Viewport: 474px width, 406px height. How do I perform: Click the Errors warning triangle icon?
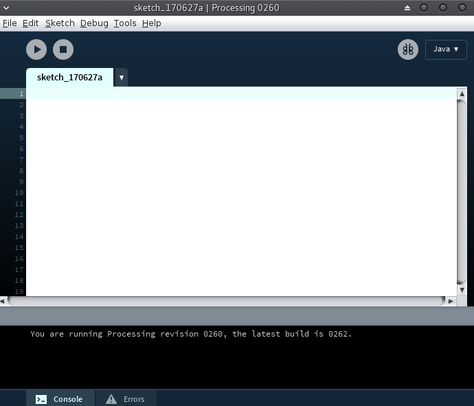click(111, 399)
